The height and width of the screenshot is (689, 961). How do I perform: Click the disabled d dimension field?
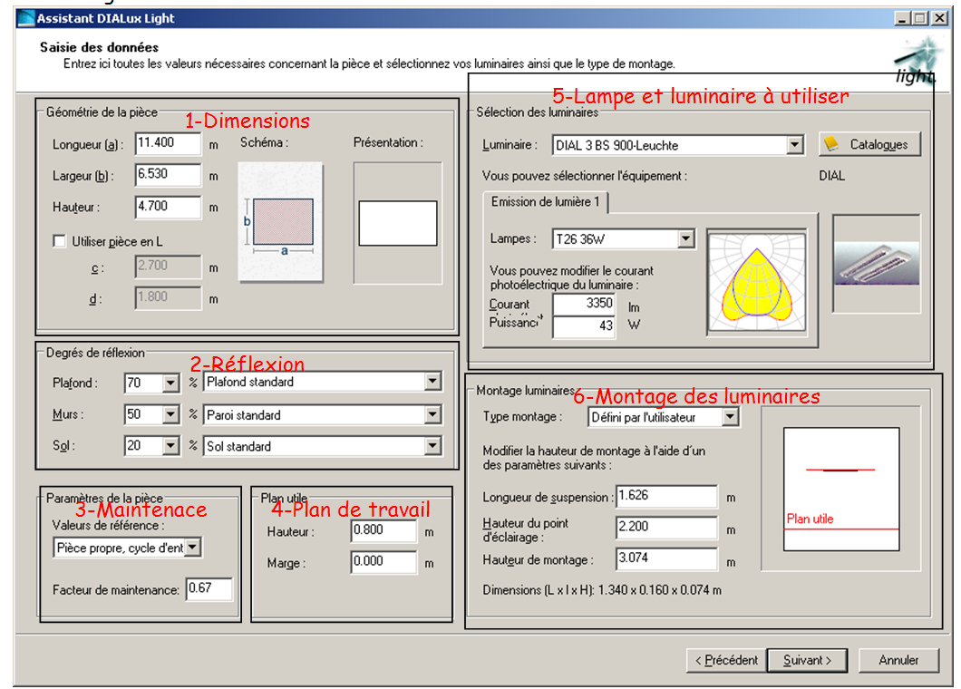168,298
